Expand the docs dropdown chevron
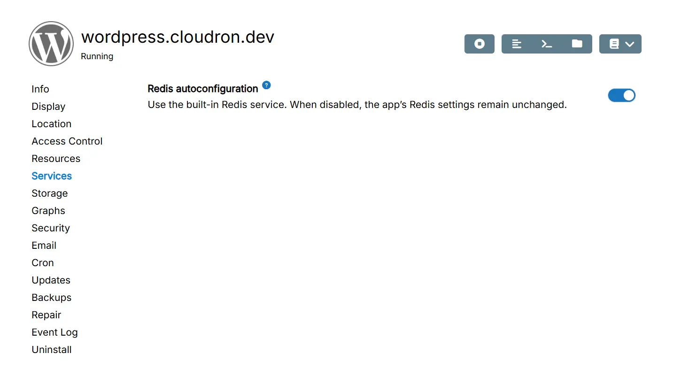Image resolution: width=681 pixels, height=384 pixels. click(630, 44)
